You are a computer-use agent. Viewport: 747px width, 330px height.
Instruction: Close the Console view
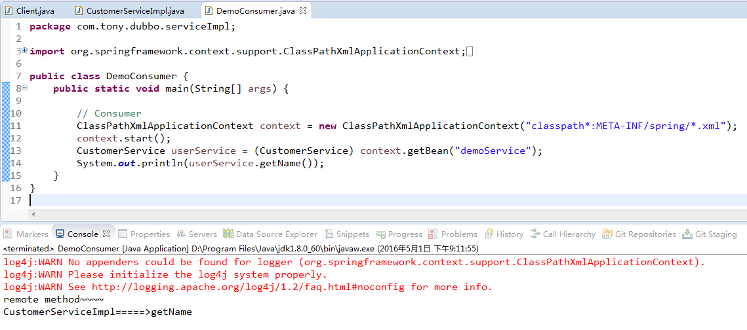(x=106, y=234)
